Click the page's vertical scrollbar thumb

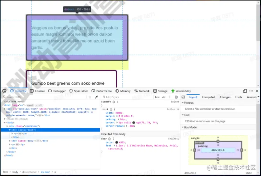[258, 22]
